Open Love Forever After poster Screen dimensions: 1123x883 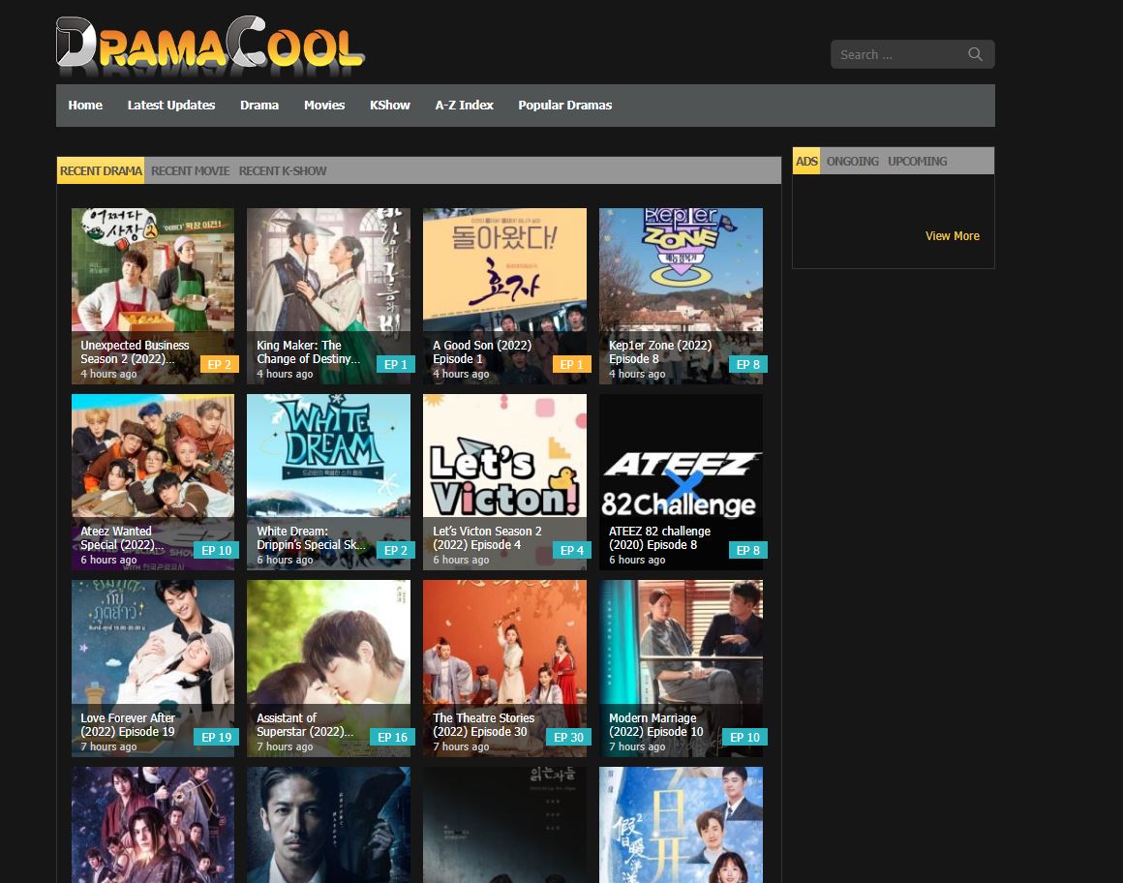pyautogui.click(x=153, y=668)
